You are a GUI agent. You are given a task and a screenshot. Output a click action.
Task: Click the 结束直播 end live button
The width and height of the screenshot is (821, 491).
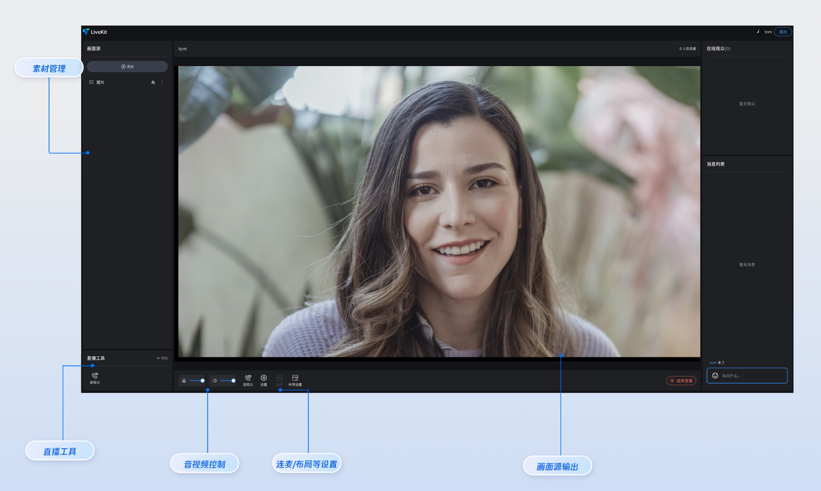(x=681, y=381)
